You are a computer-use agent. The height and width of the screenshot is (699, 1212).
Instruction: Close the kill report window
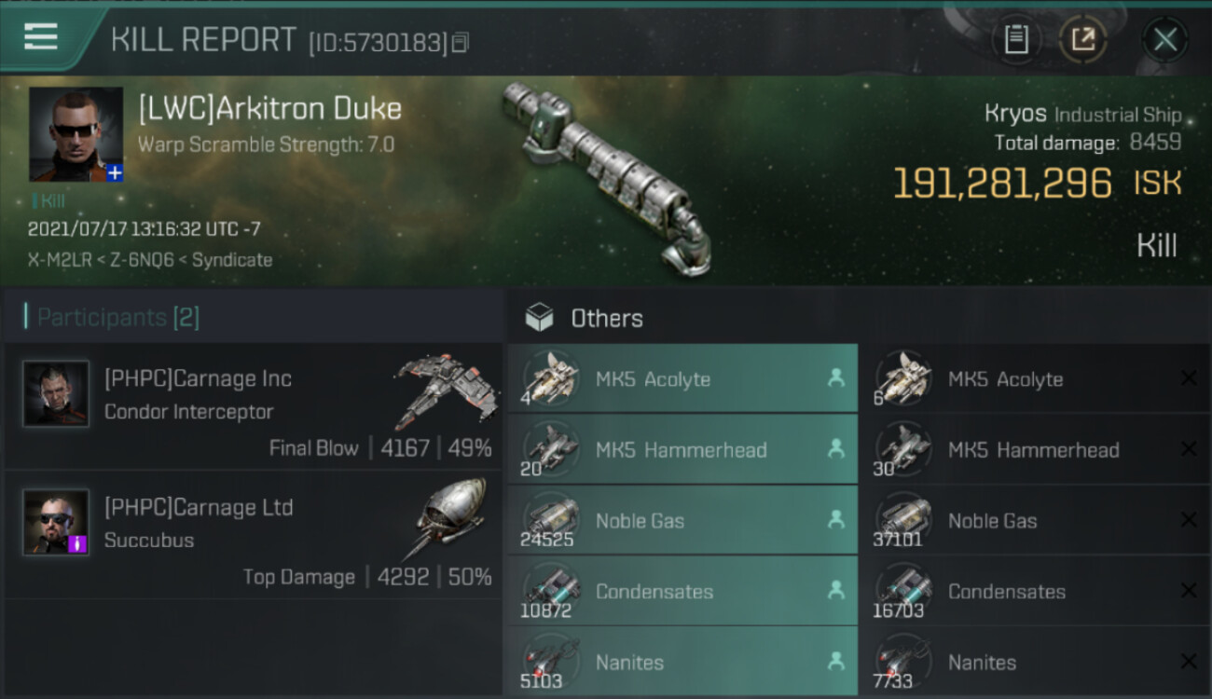pos(1164,39)
